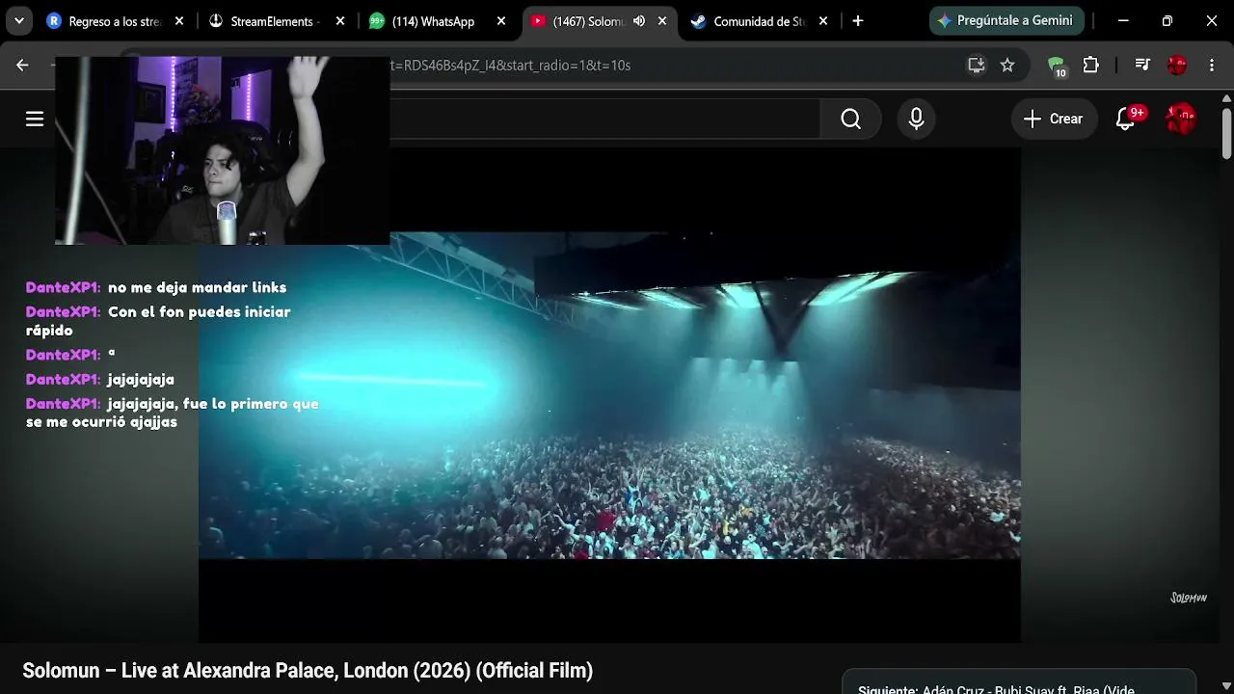Open the YouTube guide hamburger menu
The height and width of the screenshot is (694, 1234).
tap(35, 119)
